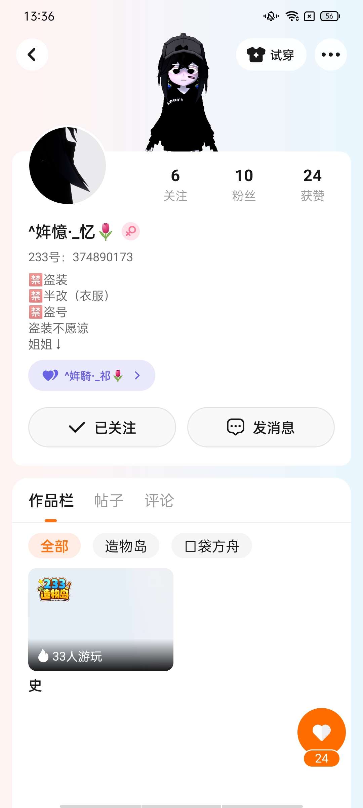The image size is (363, 808).
Task: Tap the 233造物岛 logo on game card
Action: click(54, 589)
